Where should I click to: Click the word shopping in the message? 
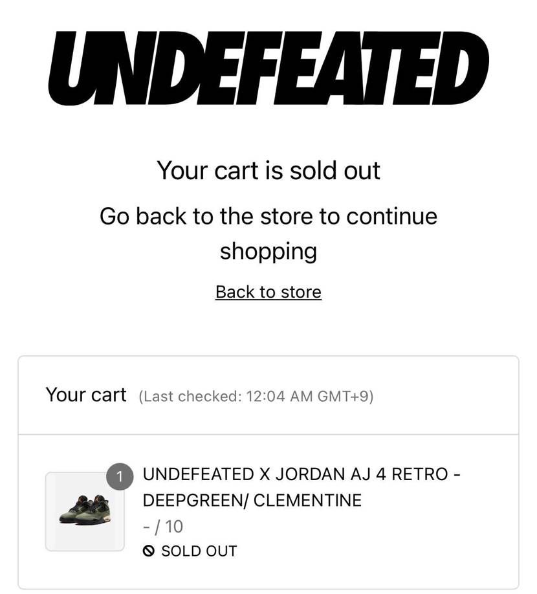point(268,252)
